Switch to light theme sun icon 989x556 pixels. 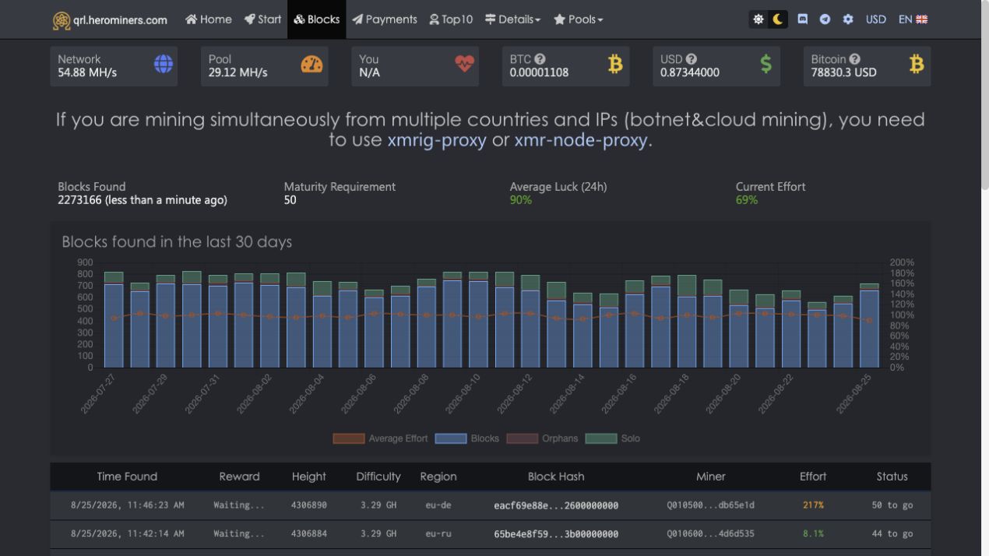point(758,19)
